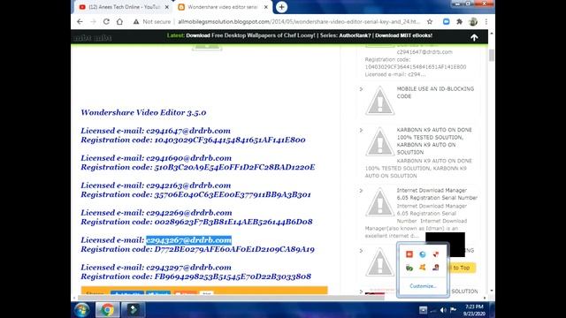Click Chrome icon in the taskbar

coord(107,310)
